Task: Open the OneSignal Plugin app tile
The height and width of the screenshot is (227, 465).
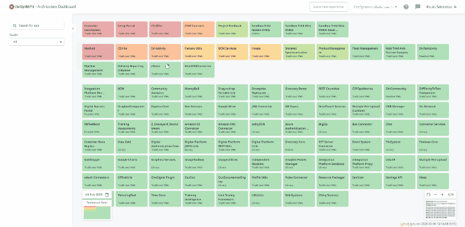Action: 165,181
